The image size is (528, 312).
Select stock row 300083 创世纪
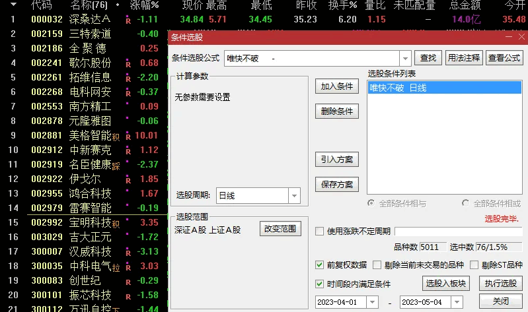pos(84,280)
